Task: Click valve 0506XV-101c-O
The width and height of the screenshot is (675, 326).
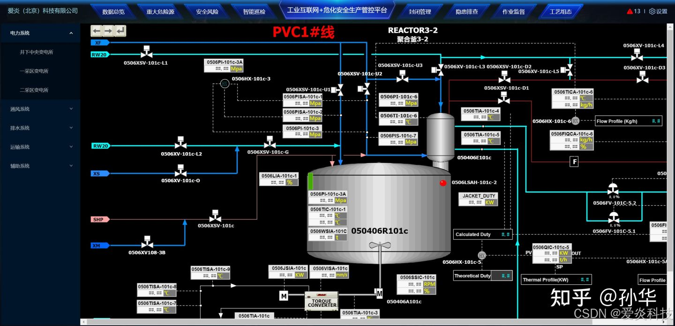Action: (181, 171)
